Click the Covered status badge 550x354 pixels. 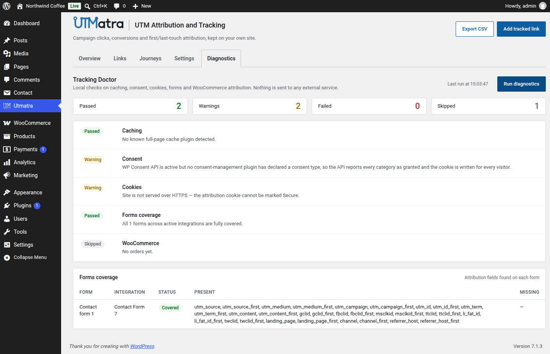click(170, 308)
